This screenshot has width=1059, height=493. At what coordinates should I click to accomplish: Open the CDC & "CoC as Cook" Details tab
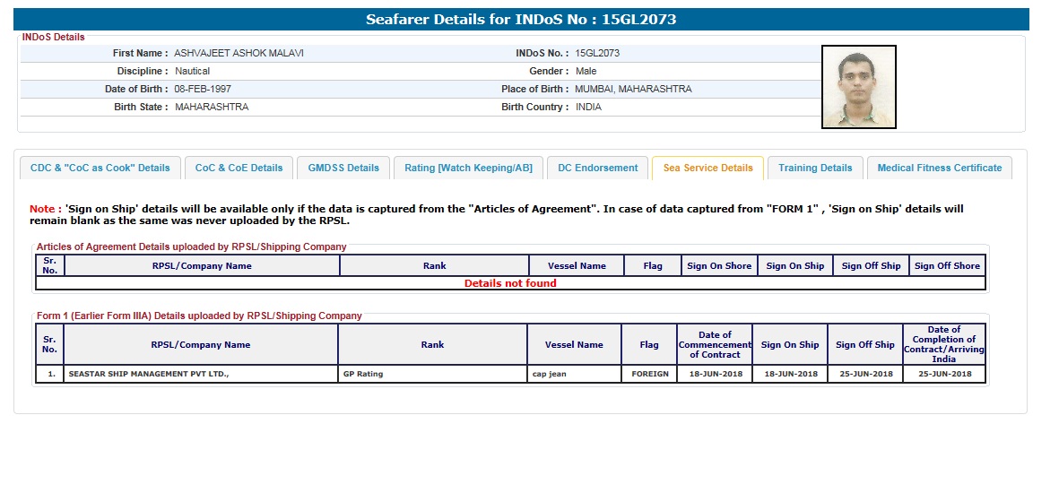coord(100,169)
